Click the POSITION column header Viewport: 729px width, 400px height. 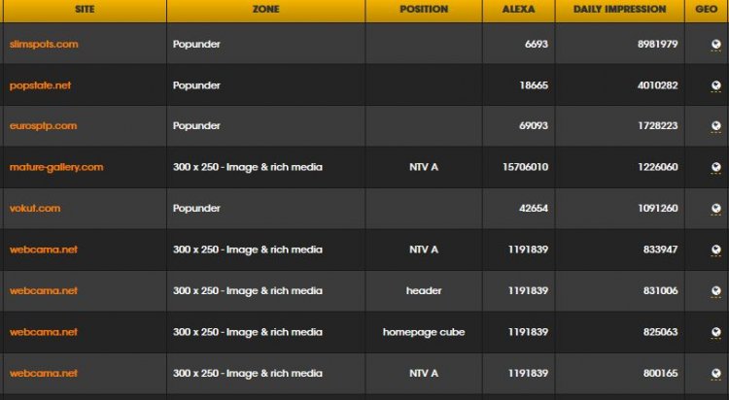click(x=424, y=10)
